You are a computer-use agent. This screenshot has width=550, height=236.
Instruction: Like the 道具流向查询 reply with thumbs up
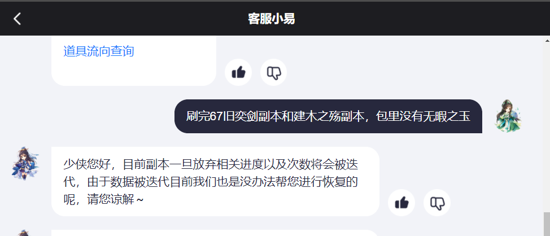(238, 73)
